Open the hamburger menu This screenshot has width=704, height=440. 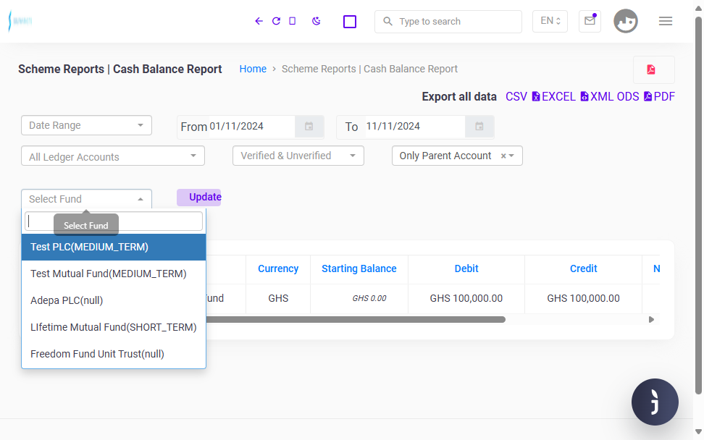click(666, 21)
